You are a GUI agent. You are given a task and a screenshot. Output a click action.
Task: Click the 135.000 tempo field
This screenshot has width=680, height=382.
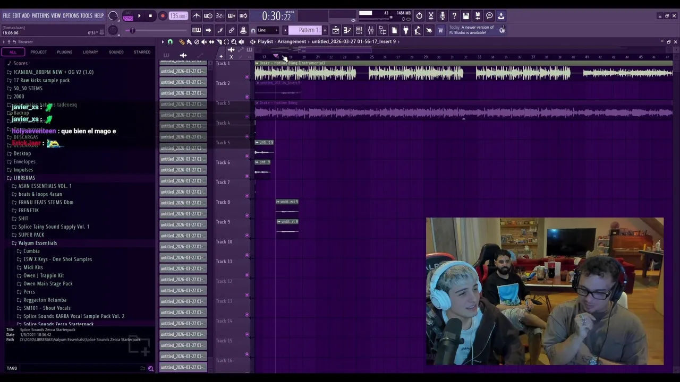(178, 16)
